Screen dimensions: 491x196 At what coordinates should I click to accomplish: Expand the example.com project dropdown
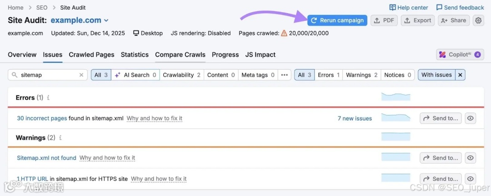[x=80, y=20]
